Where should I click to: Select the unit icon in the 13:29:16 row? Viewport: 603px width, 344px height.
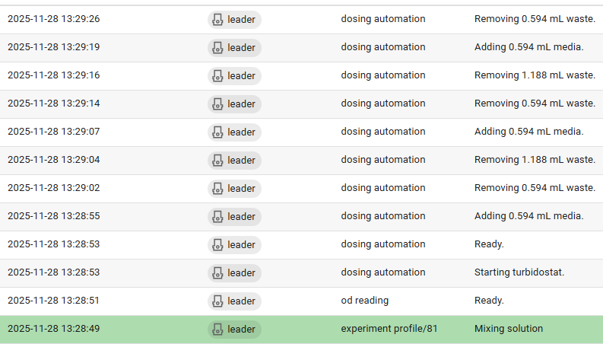(217, 75)
